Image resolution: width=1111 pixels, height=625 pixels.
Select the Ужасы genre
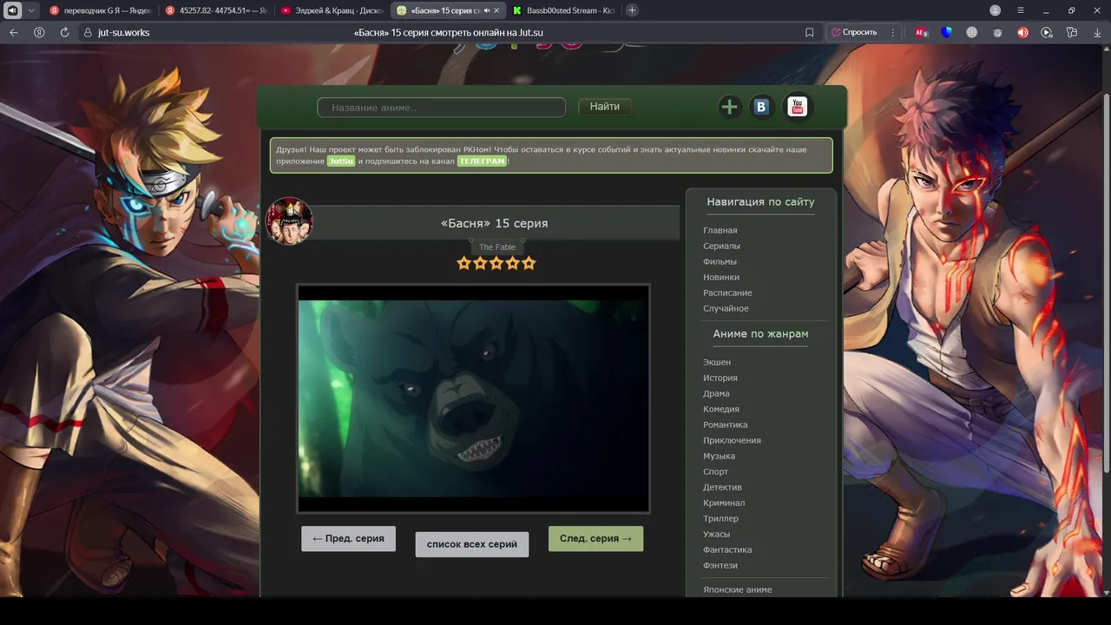point(716,534)
